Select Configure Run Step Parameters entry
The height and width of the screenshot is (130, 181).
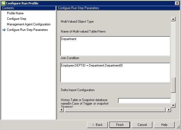point(28,30)
